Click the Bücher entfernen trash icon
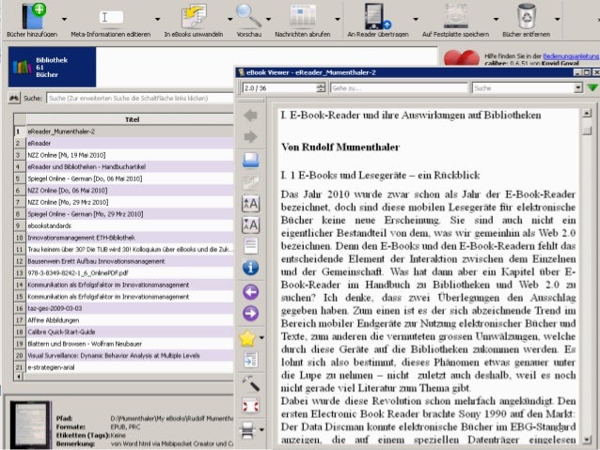This screenshot has width=600, height=450. 527,16
